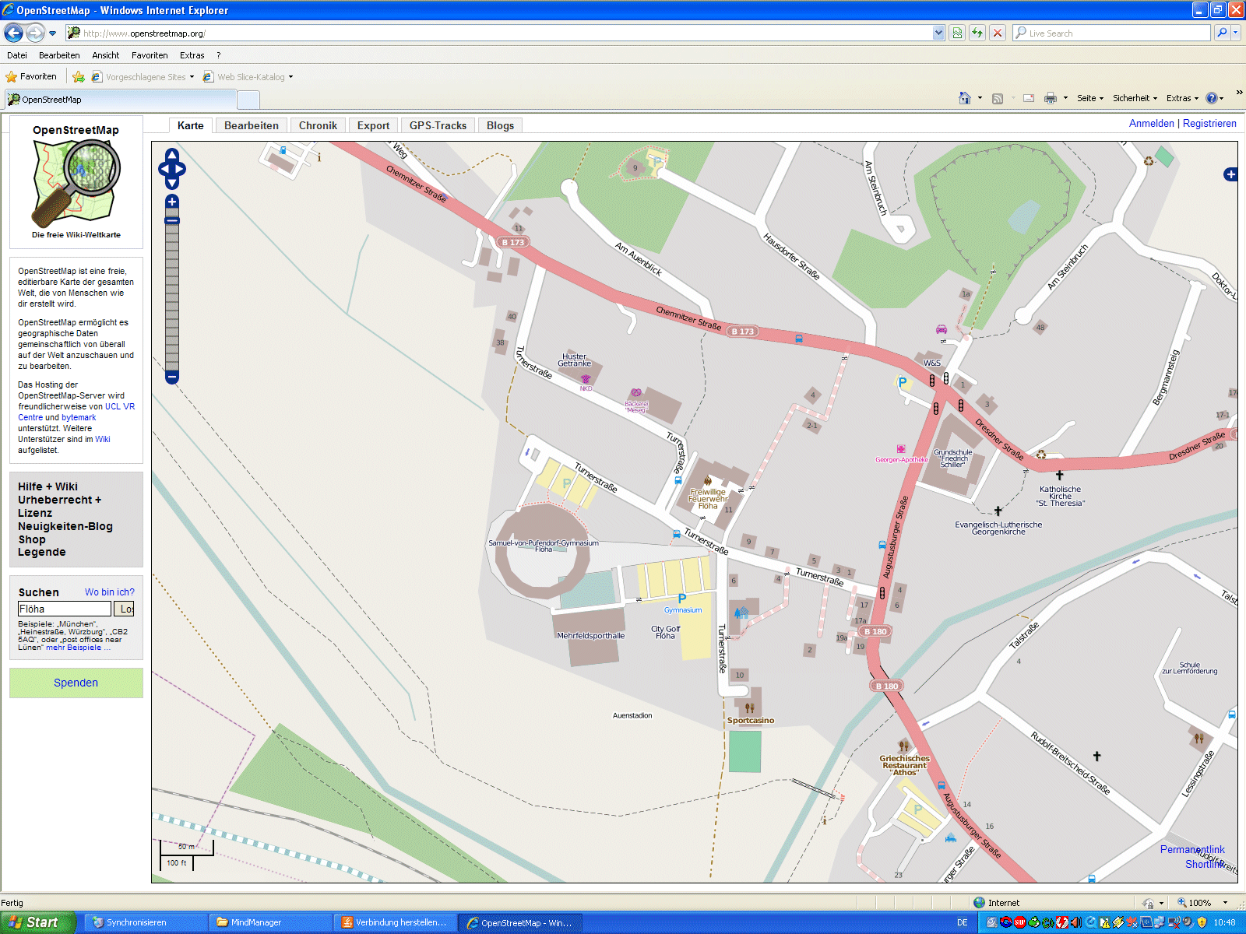
Task: Open the Datei menu
Action: coord(17,55)
